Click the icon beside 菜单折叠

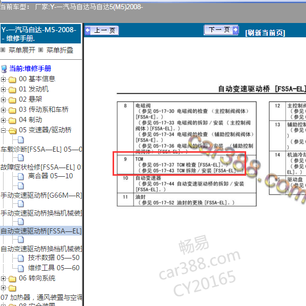tap(40, 50)
